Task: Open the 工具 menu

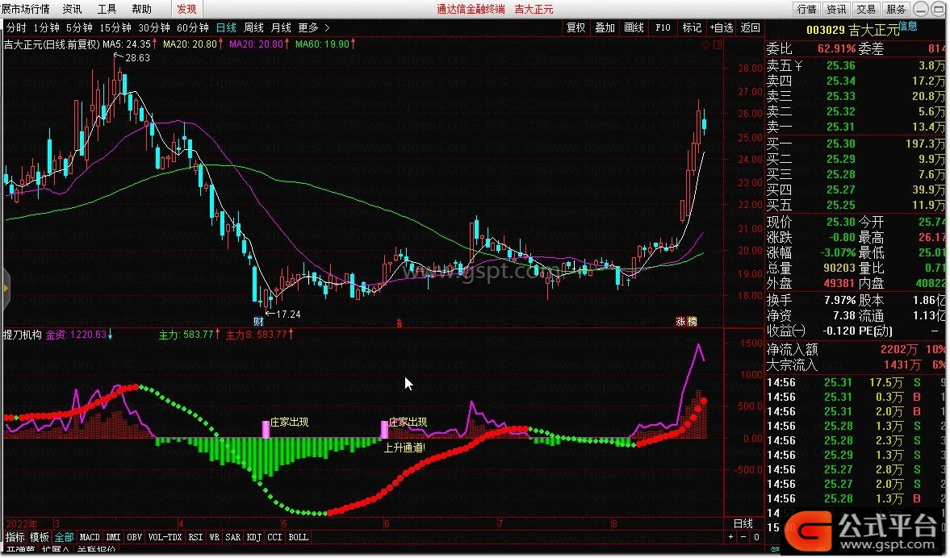Action: (107, 9)
